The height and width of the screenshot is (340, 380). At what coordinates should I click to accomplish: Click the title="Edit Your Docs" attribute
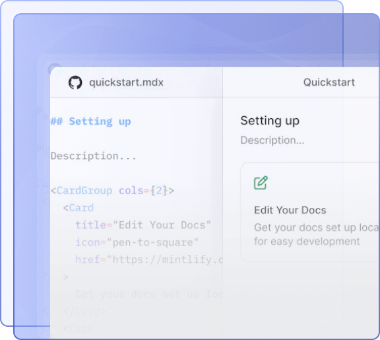point(143,225)
